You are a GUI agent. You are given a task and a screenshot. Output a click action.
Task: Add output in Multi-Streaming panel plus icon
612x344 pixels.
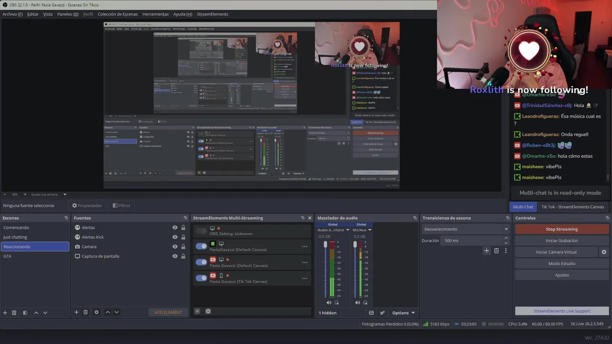[x=197, y=311]
